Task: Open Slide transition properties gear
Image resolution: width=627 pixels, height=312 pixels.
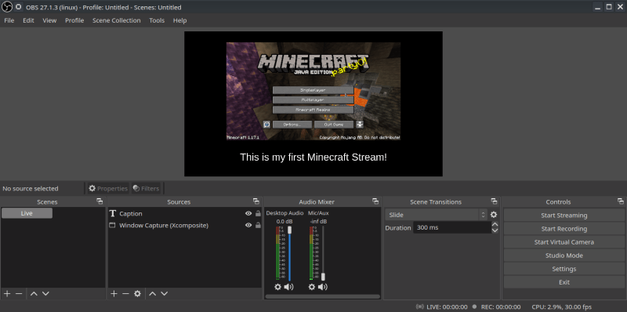Action: [494, 215]
